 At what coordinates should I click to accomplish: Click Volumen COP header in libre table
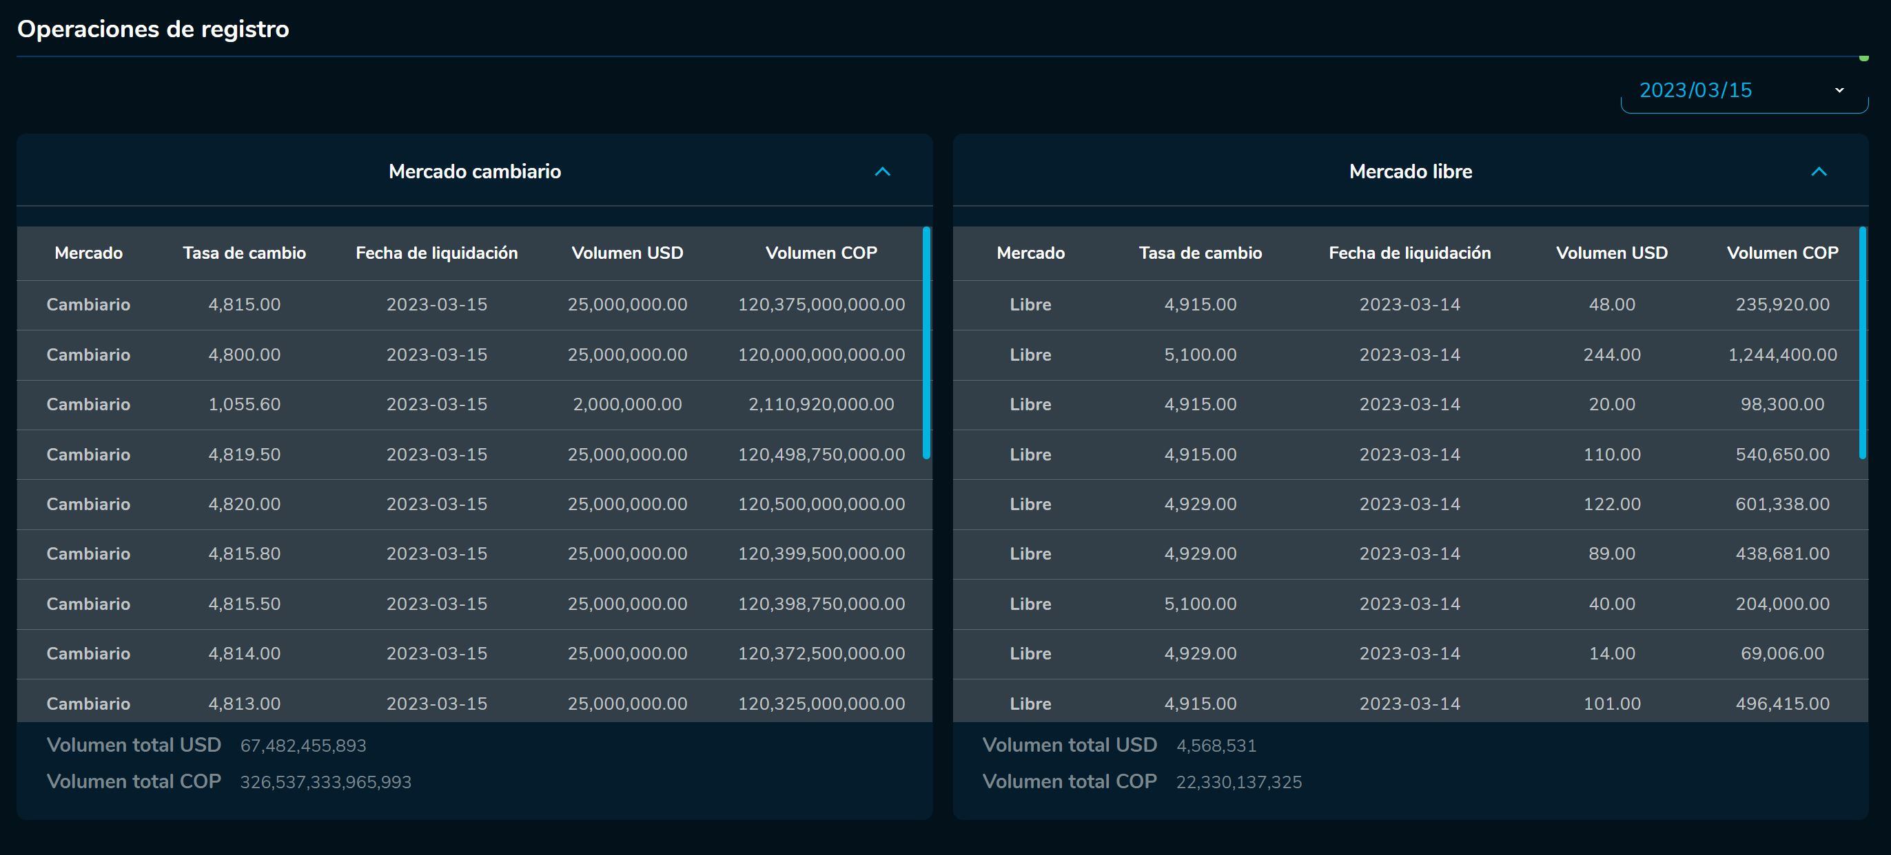coord(1781,253)
